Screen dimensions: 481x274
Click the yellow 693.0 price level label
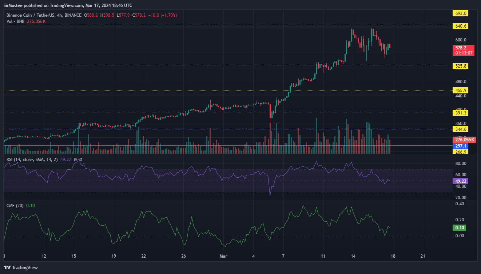click(x=460, y=13)
